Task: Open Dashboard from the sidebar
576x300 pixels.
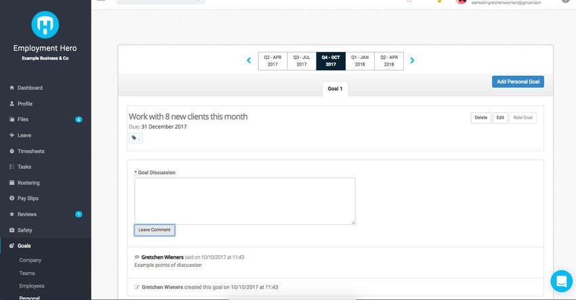Action: 30,88
